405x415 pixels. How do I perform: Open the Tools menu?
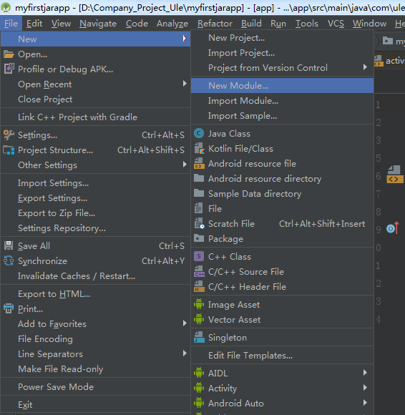307,24
